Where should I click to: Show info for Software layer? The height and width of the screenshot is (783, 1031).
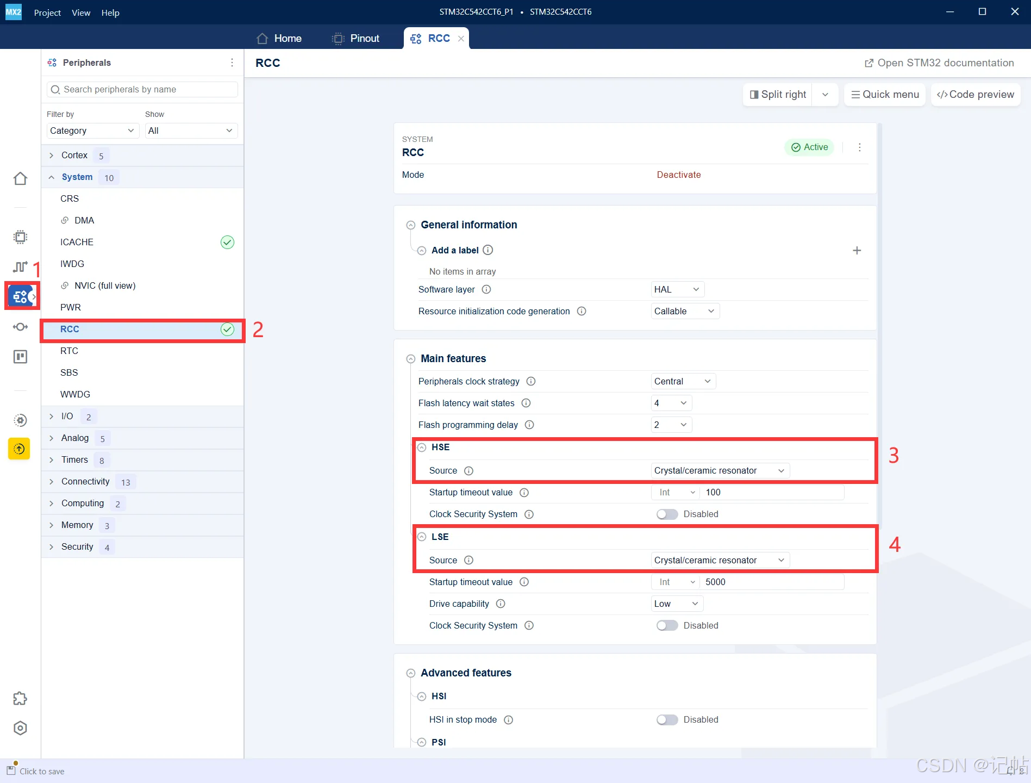486,290
